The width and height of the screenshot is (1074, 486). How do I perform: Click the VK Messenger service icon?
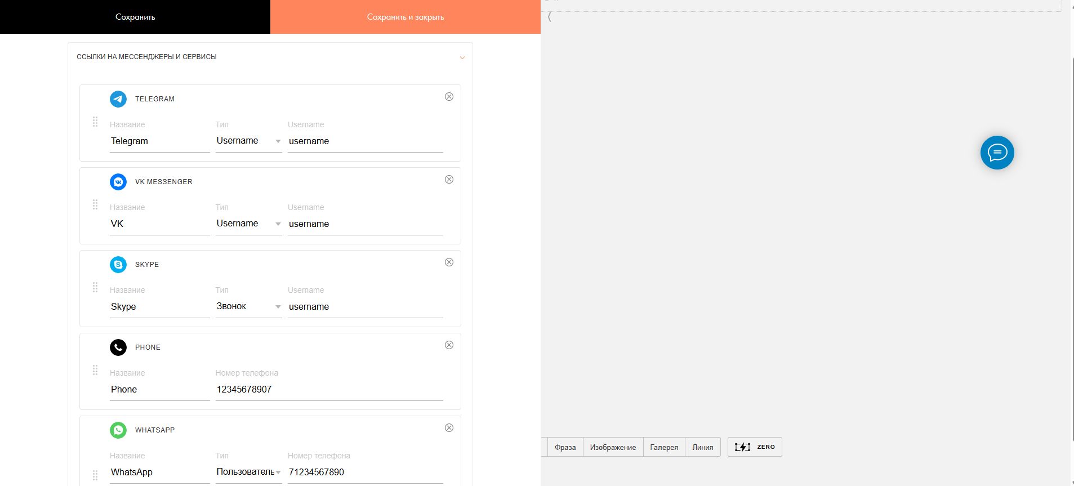click(x=118, y=182)
